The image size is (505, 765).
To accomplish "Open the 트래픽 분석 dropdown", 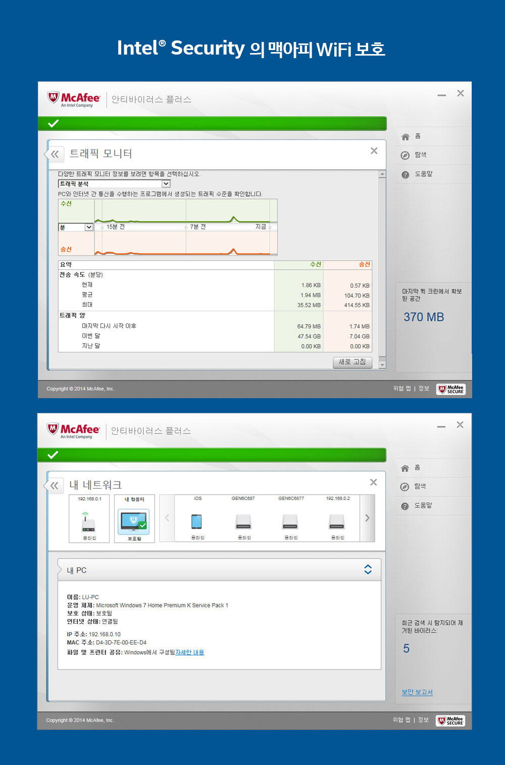I will click(x=114, y=184).
